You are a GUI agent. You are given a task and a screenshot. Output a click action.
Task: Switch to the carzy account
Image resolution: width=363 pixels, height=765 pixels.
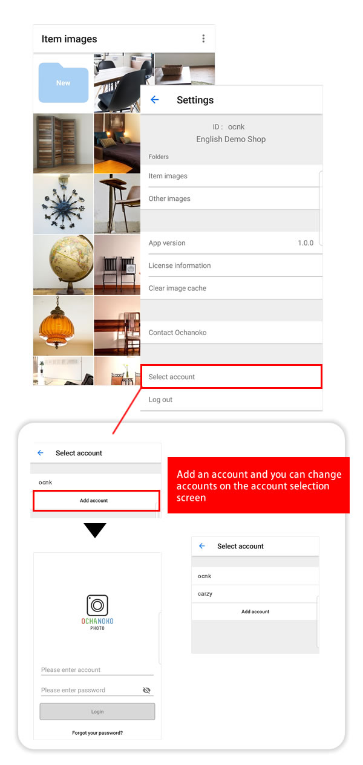(255, 594)
